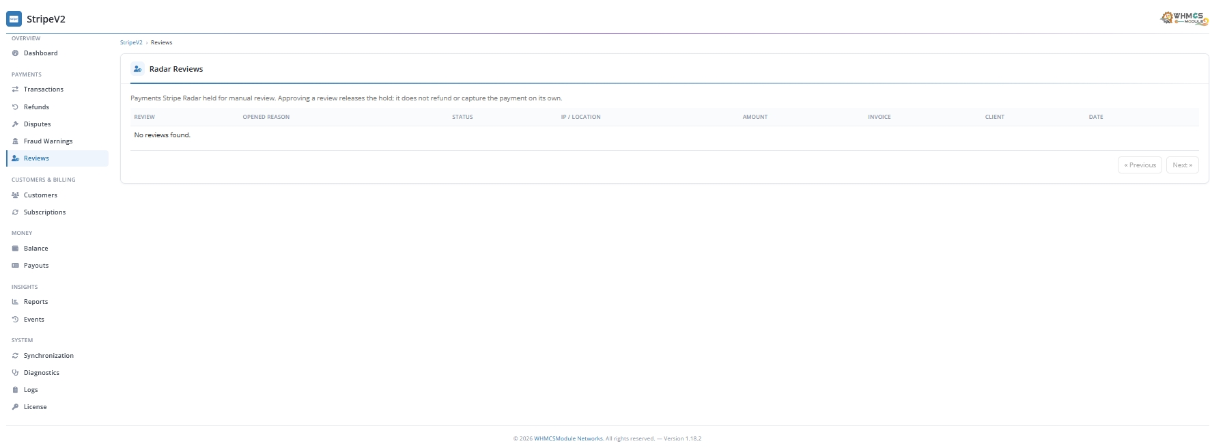Viewport: 1210px width, 448px height.
Task: Click the REVIEW column header
Action: point(144,117)
